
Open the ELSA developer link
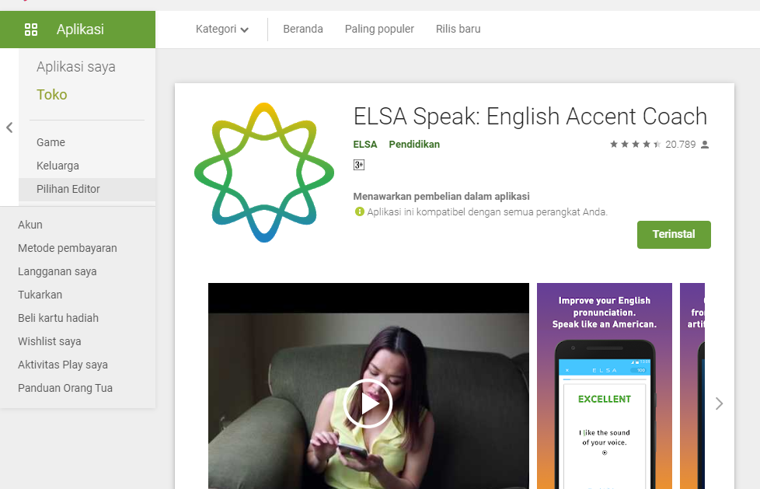(365, 145)
